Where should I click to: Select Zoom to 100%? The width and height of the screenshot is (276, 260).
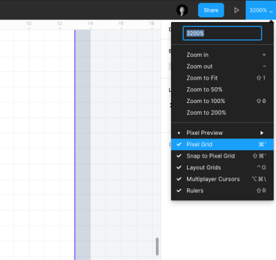click(222, 101)
